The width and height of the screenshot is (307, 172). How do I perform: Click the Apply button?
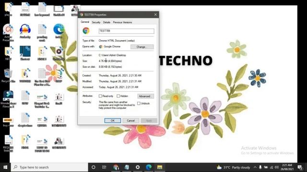pos(149,121)
